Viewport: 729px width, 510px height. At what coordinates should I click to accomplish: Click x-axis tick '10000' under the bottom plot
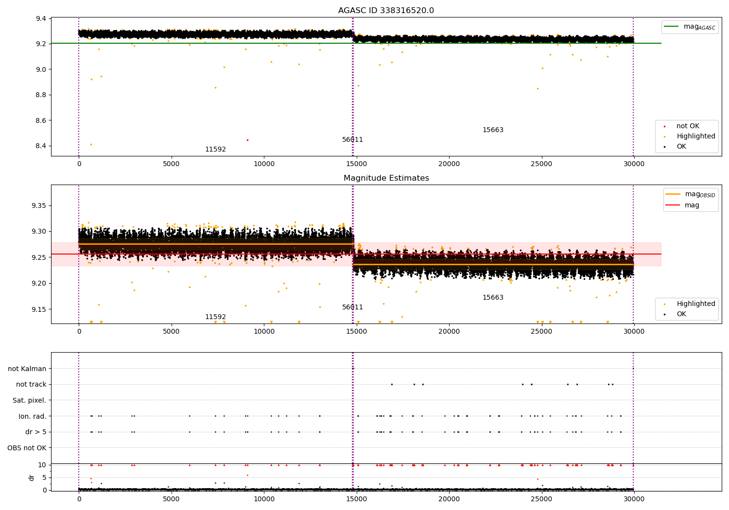[x=264, y=499]
